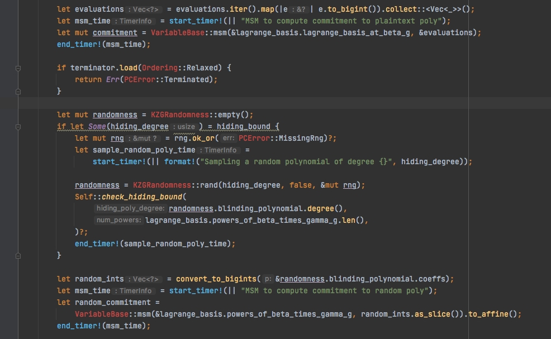Image resolution: width=551 pixels, height=339 pixels.
Task: Click the ': usize' inlay hint
Action: click(x=184, y=127)
